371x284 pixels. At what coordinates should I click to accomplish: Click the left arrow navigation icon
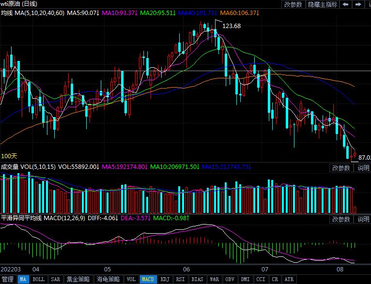(x=346, y=4)
